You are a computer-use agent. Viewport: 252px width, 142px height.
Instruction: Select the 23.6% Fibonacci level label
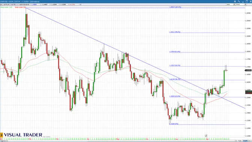(175, 96)
